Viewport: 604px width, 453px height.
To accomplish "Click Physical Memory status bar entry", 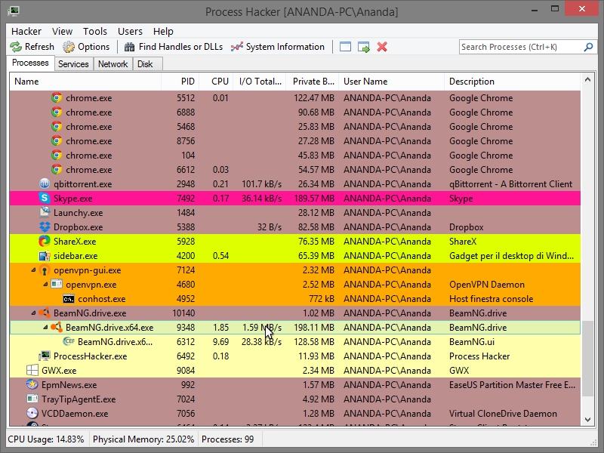I will [x=143, y=439].
